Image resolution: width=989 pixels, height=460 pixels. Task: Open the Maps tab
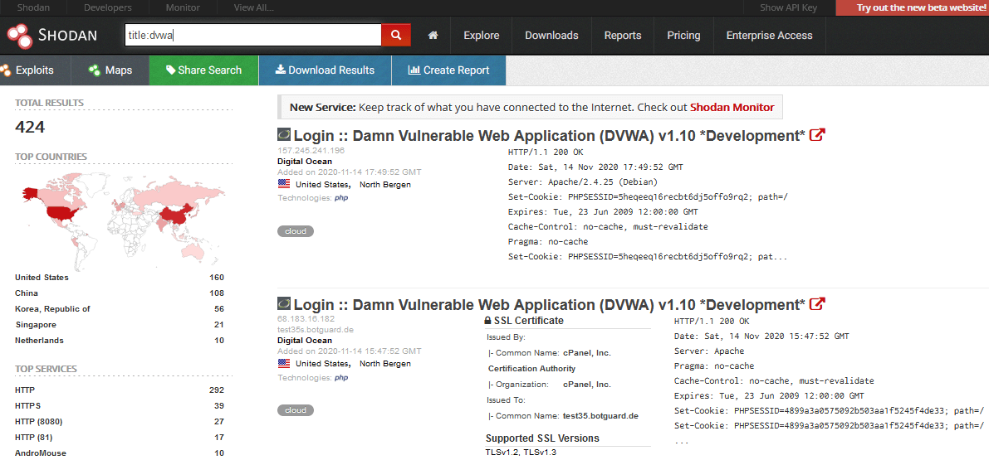click(110, 70)
